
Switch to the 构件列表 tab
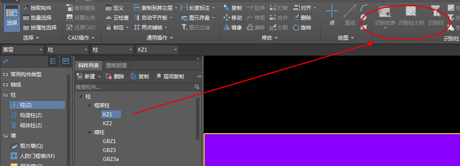coord(89,66)
